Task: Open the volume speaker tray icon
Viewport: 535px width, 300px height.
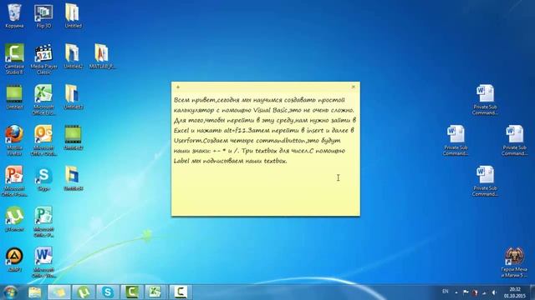Action: (x=494, y=292)
